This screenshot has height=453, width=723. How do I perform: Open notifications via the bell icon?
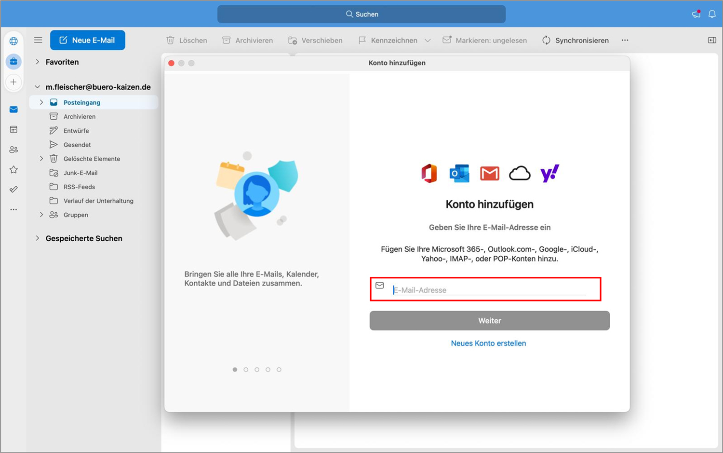[x=712, y=14]
